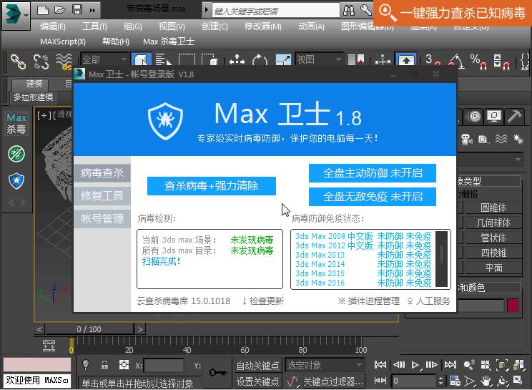Click 全盘无敌免疫 未开启 button
The height and width of the screenshot is (390, 532).
coord(373,197)
